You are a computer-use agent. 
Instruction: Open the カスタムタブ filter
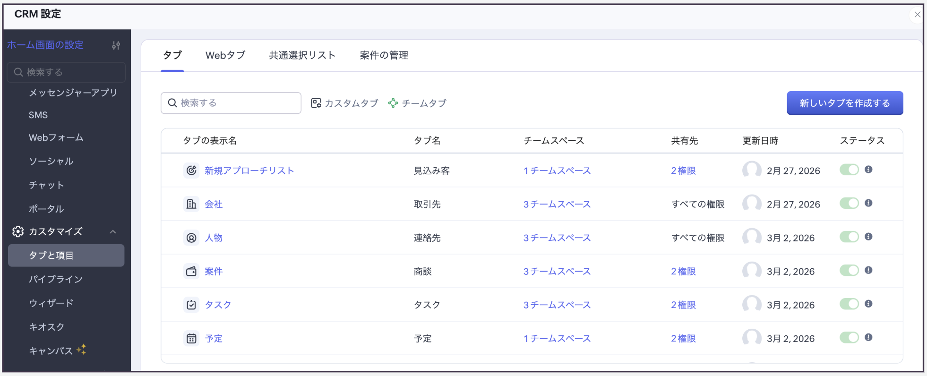coord(345,103)
